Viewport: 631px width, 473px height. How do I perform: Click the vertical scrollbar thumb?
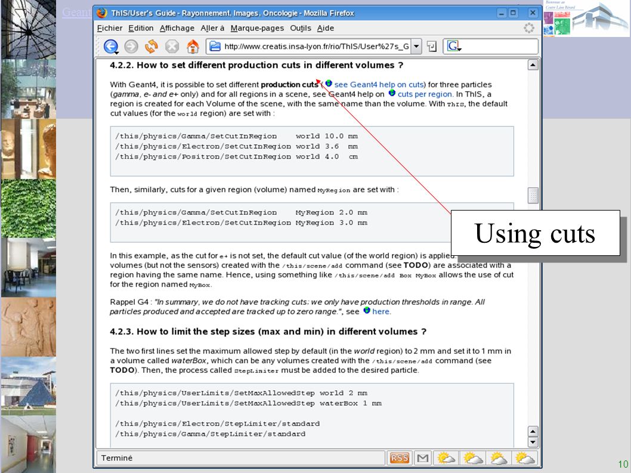coord(533,196)
